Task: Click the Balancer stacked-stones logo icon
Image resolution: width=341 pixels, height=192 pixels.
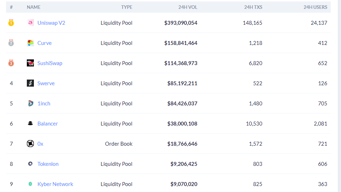Action: 30,123
